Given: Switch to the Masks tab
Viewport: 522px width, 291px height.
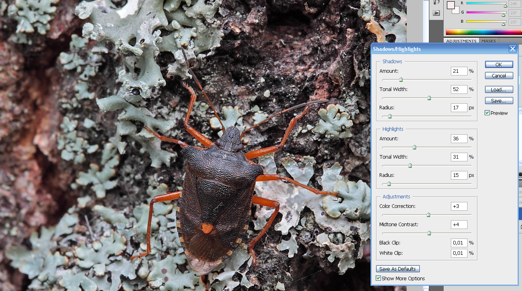Looking at the screenshot, I should click(489, 41).
